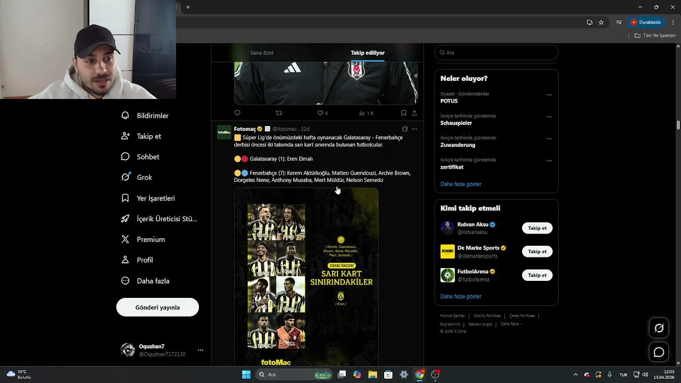Click the X search Ara field
This screenshot has width=681, height=383.
pyautogui.click(x=496, y=53)
